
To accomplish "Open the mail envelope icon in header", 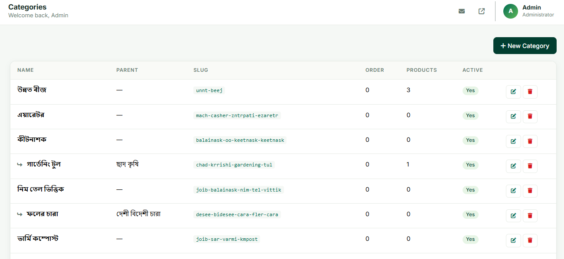I will point(462,11).
